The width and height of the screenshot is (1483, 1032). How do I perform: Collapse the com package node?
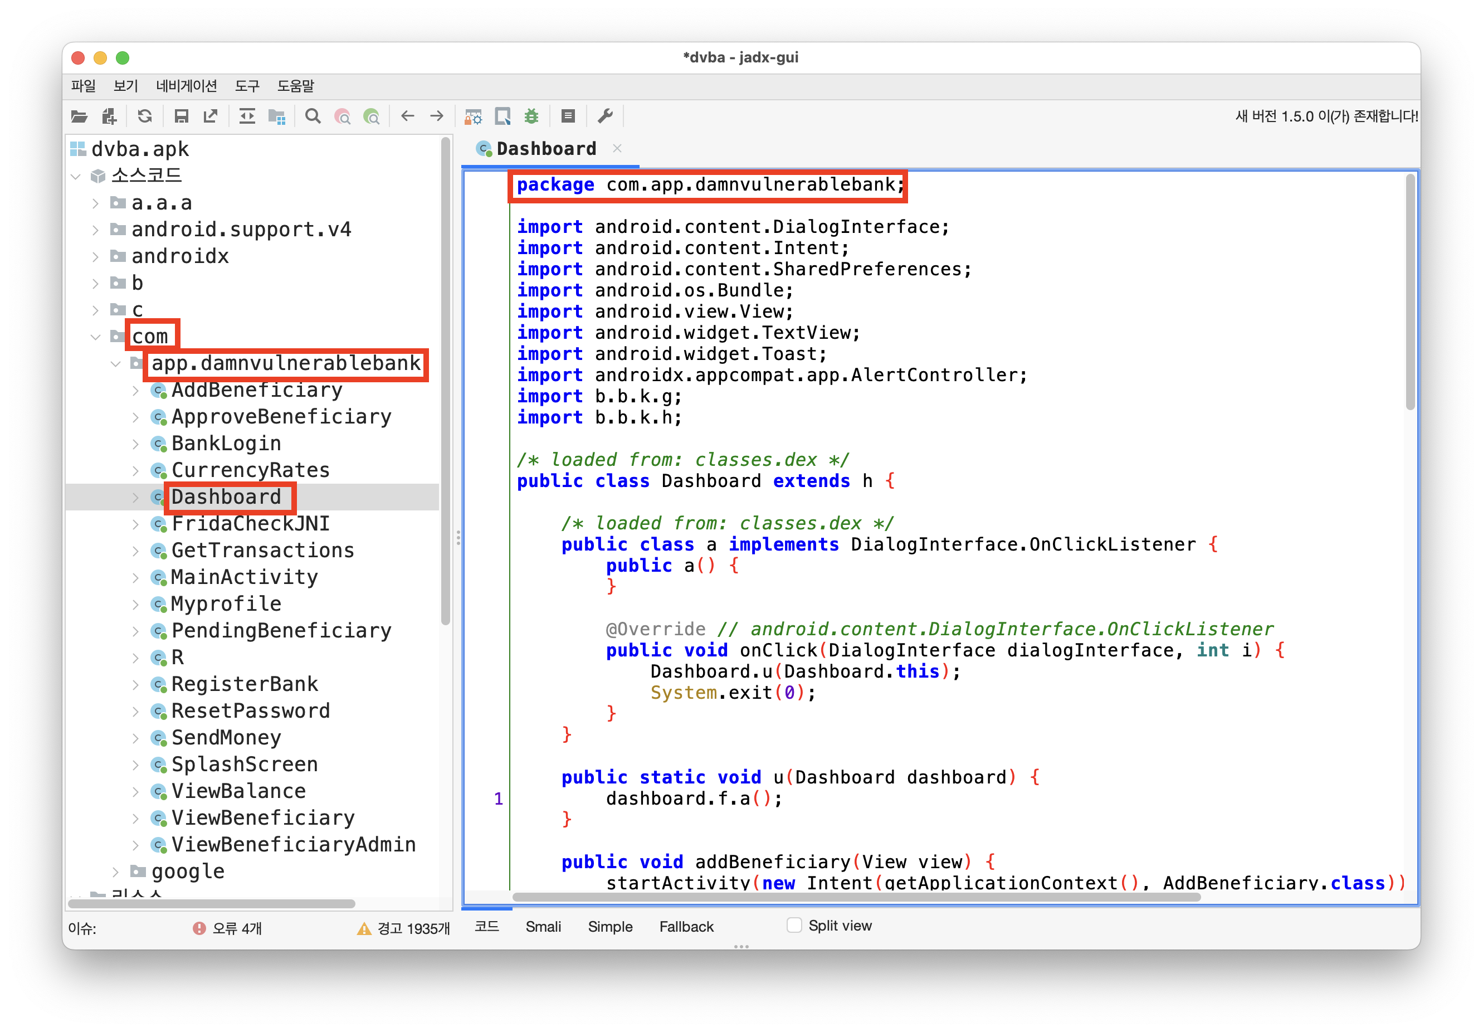(96, 337)
